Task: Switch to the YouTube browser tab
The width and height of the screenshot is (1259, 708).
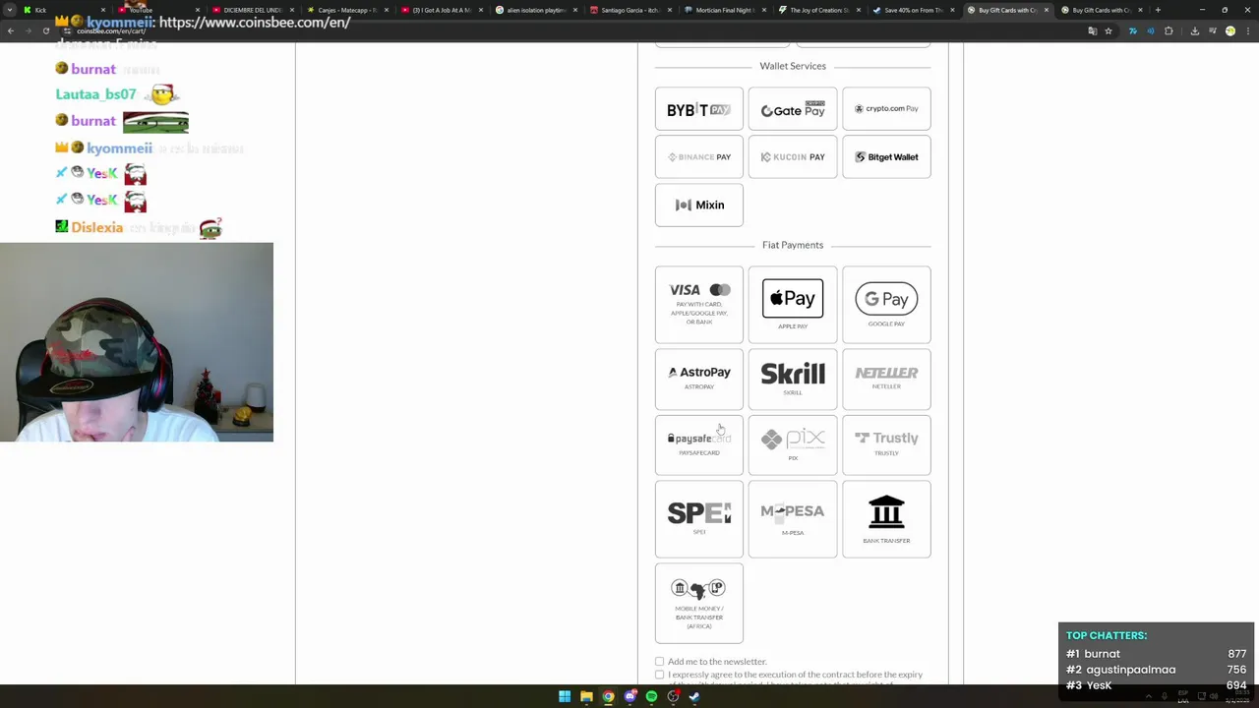Action: (157, 10)
